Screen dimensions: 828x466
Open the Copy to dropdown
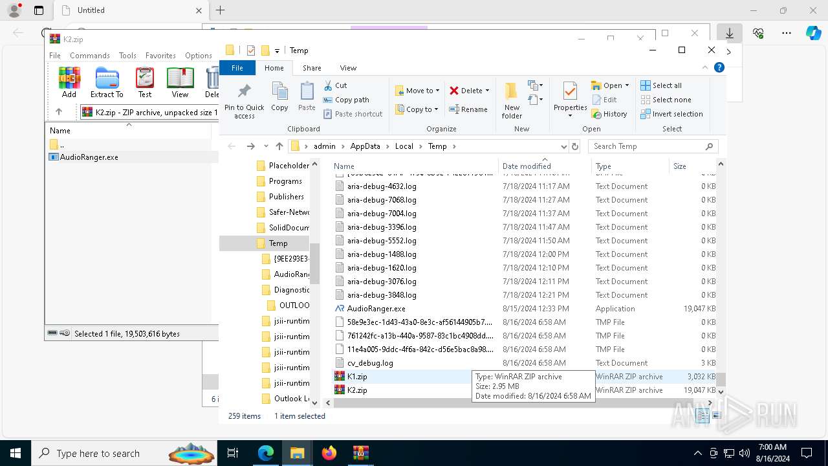[x=417, y=109]
